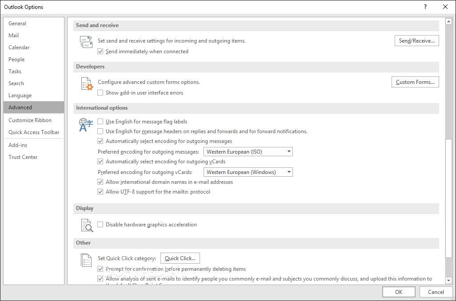Open Preferred encoding for outgoing vCards dropdown

pyautogui.click(x=248, y=172)
